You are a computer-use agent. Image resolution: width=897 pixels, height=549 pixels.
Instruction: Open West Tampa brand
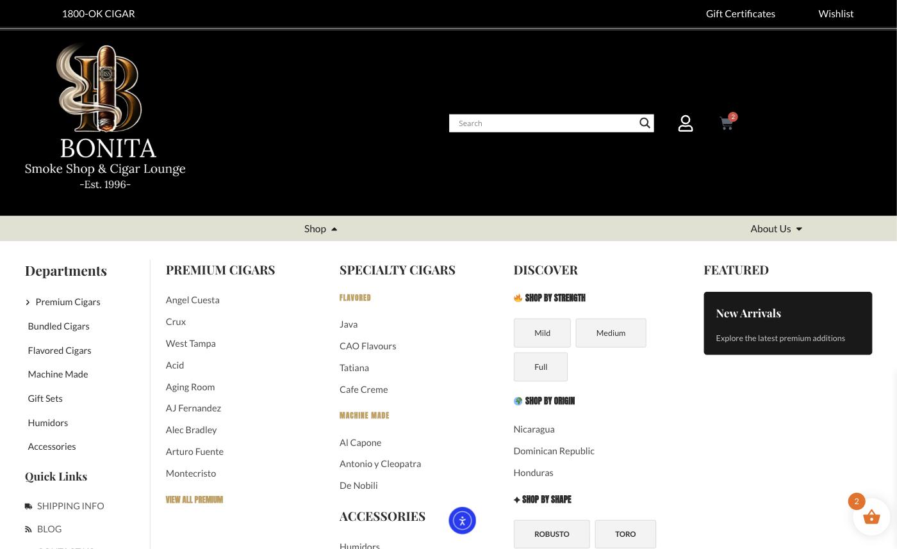click(190, 344)
